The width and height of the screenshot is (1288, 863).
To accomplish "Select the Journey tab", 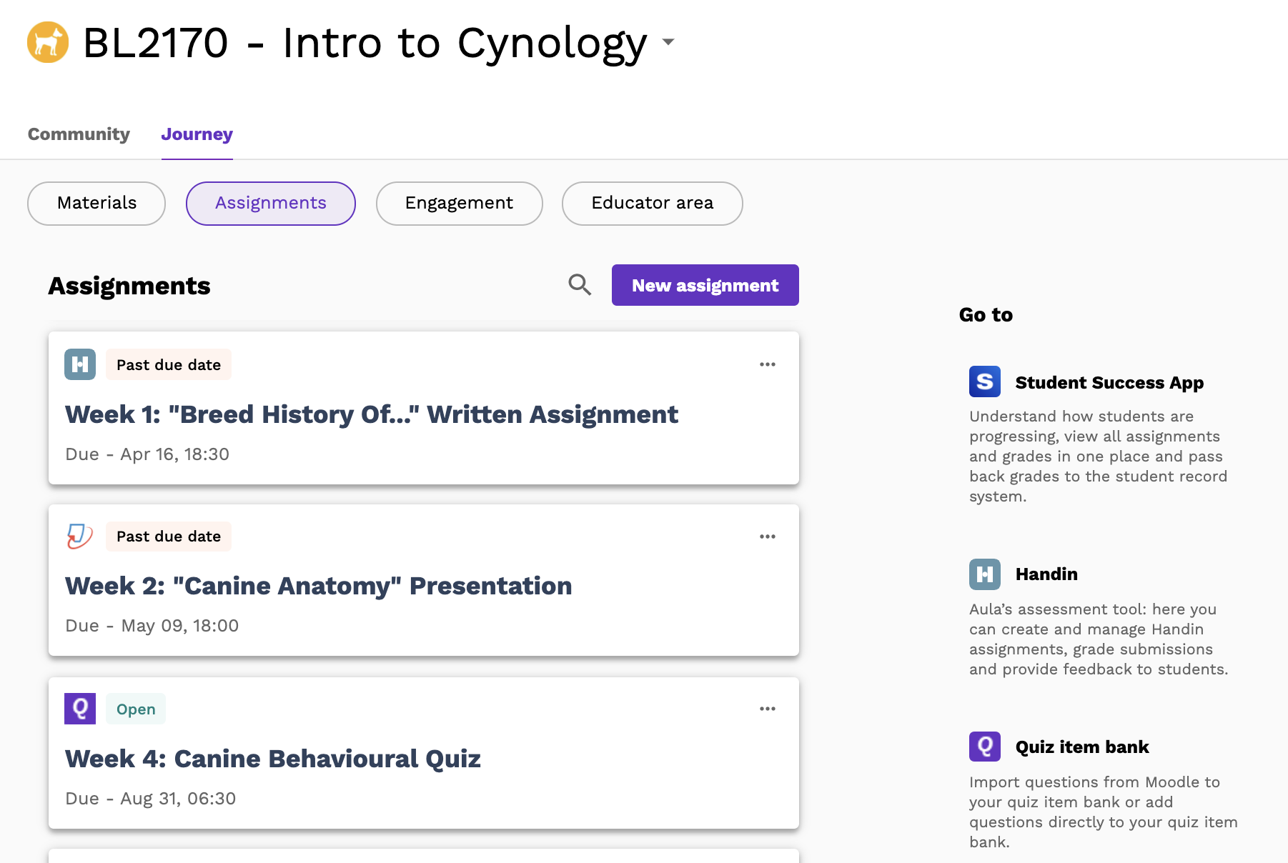I will point(197,134).
